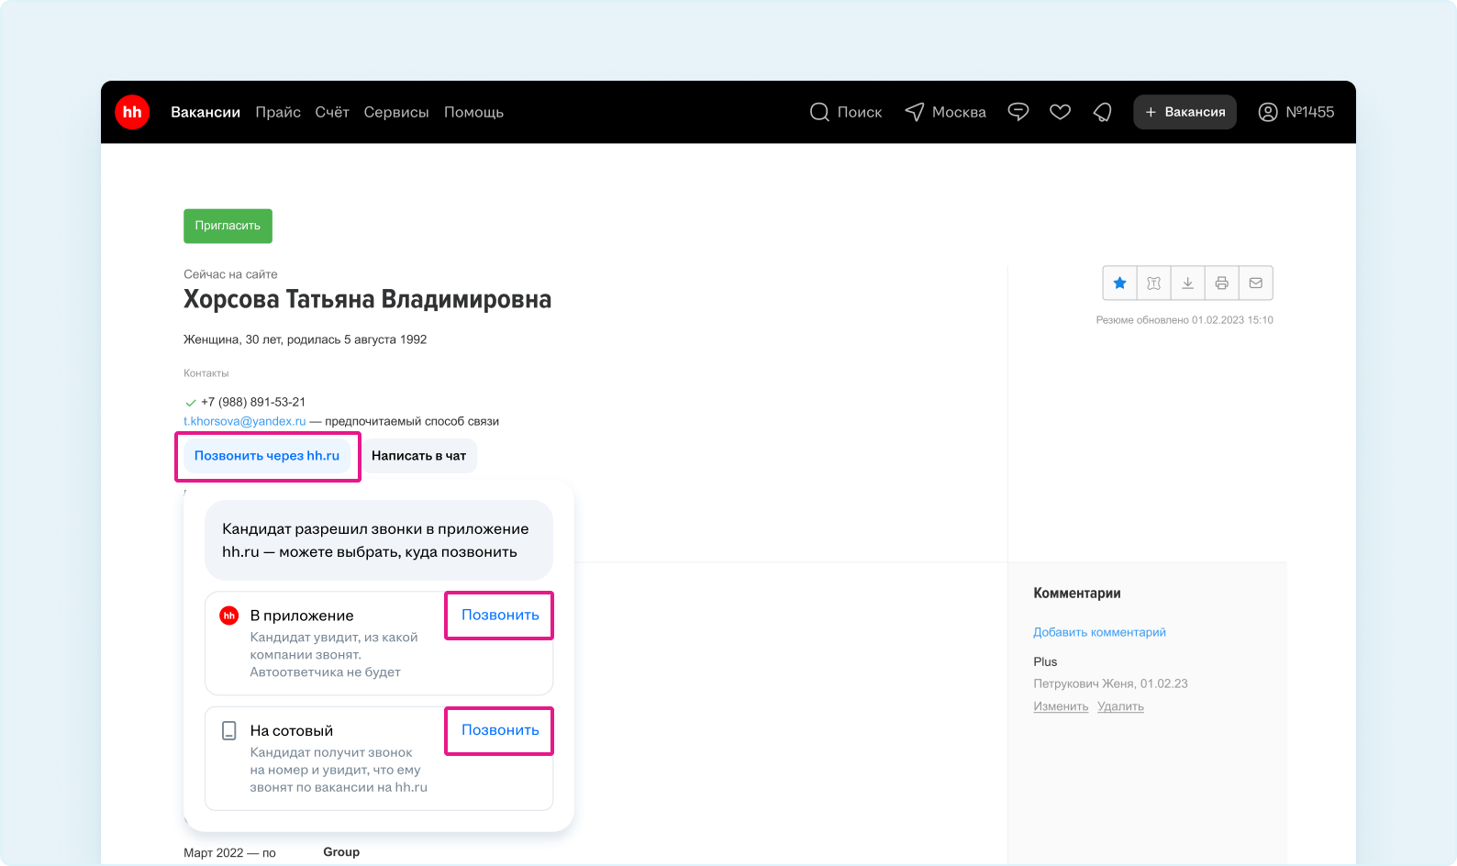Click the phone icon in На сотовый card

click(x=229, y=731)
